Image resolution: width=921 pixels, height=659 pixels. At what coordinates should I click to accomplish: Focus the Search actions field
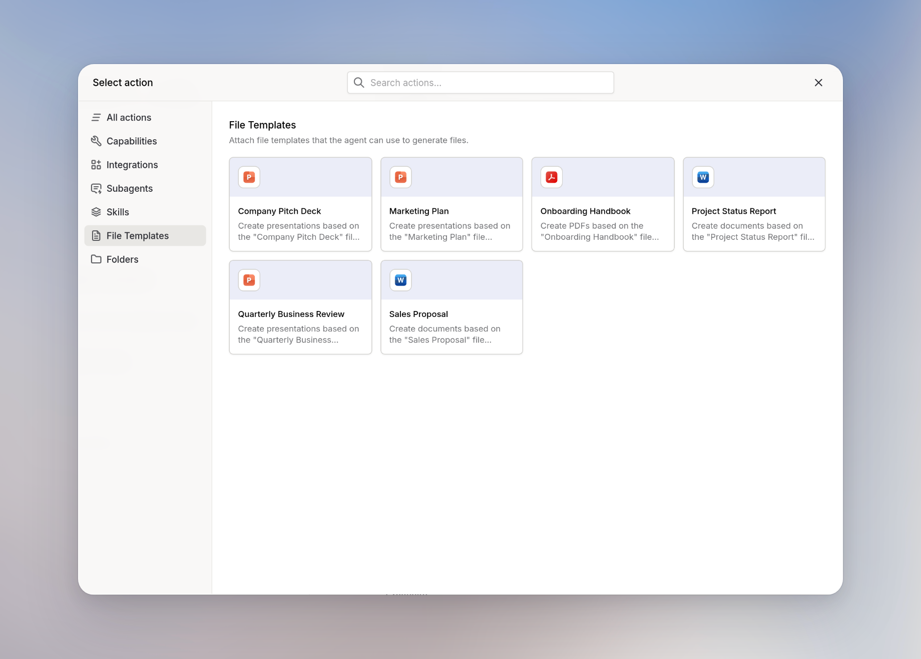click(481, 83)
